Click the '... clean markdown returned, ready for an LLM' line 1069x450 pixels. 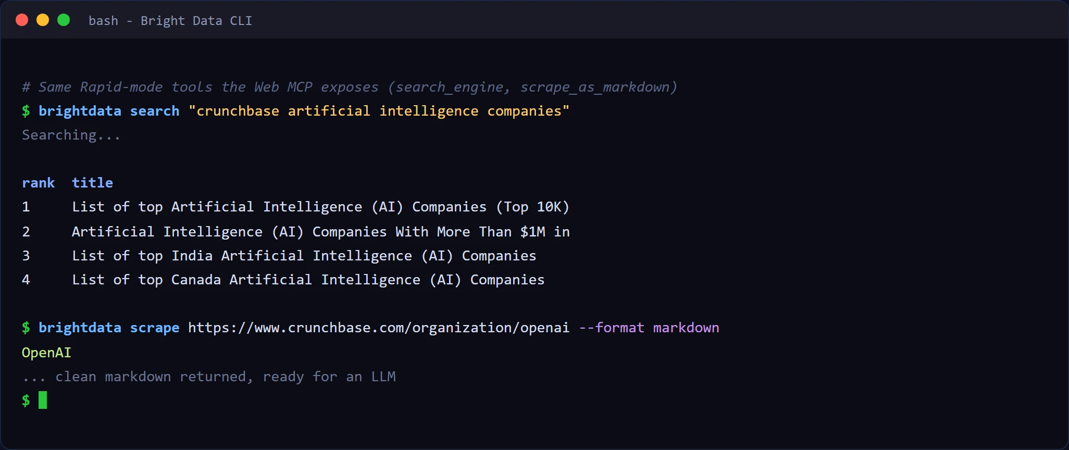pos(209,377)
